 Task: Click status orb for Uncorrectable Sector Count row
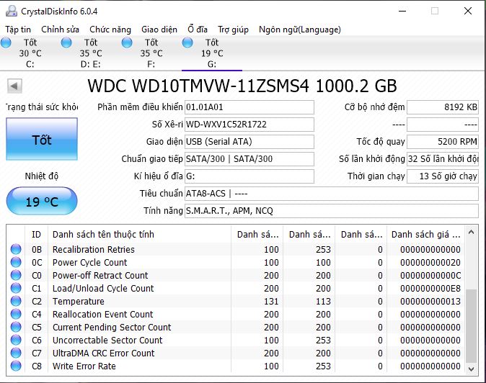(x=16, y=340)
